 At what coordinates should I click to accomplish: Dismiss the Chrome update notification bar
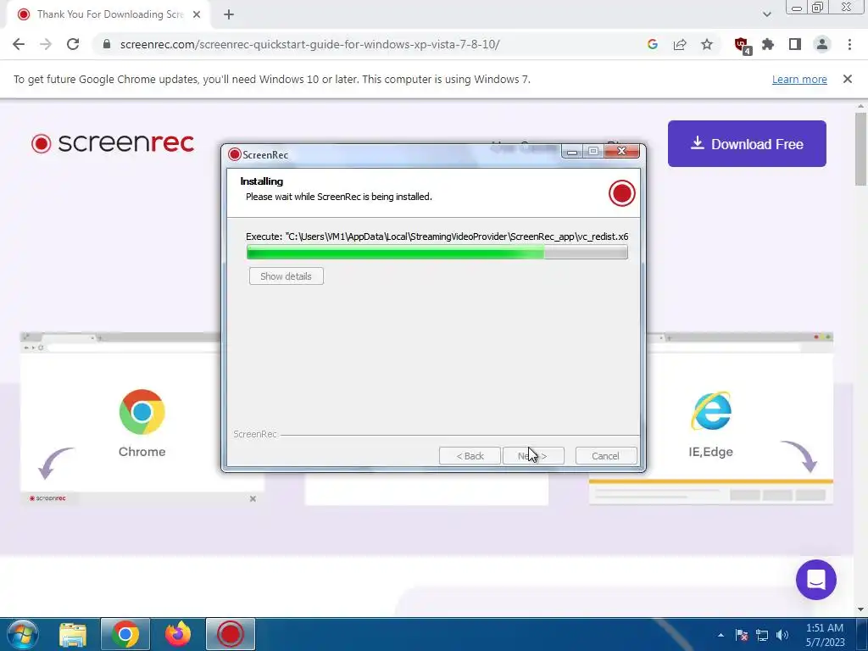(848, 79)
